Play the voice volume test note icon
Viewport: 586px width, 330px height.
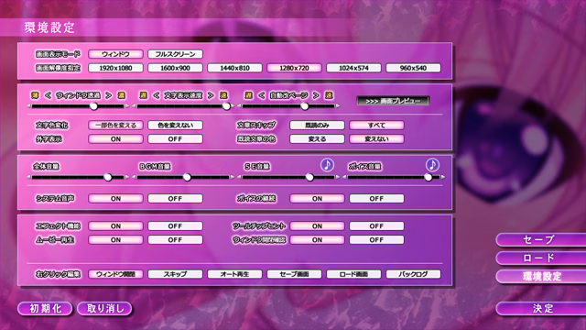click(x=432, y=165)
